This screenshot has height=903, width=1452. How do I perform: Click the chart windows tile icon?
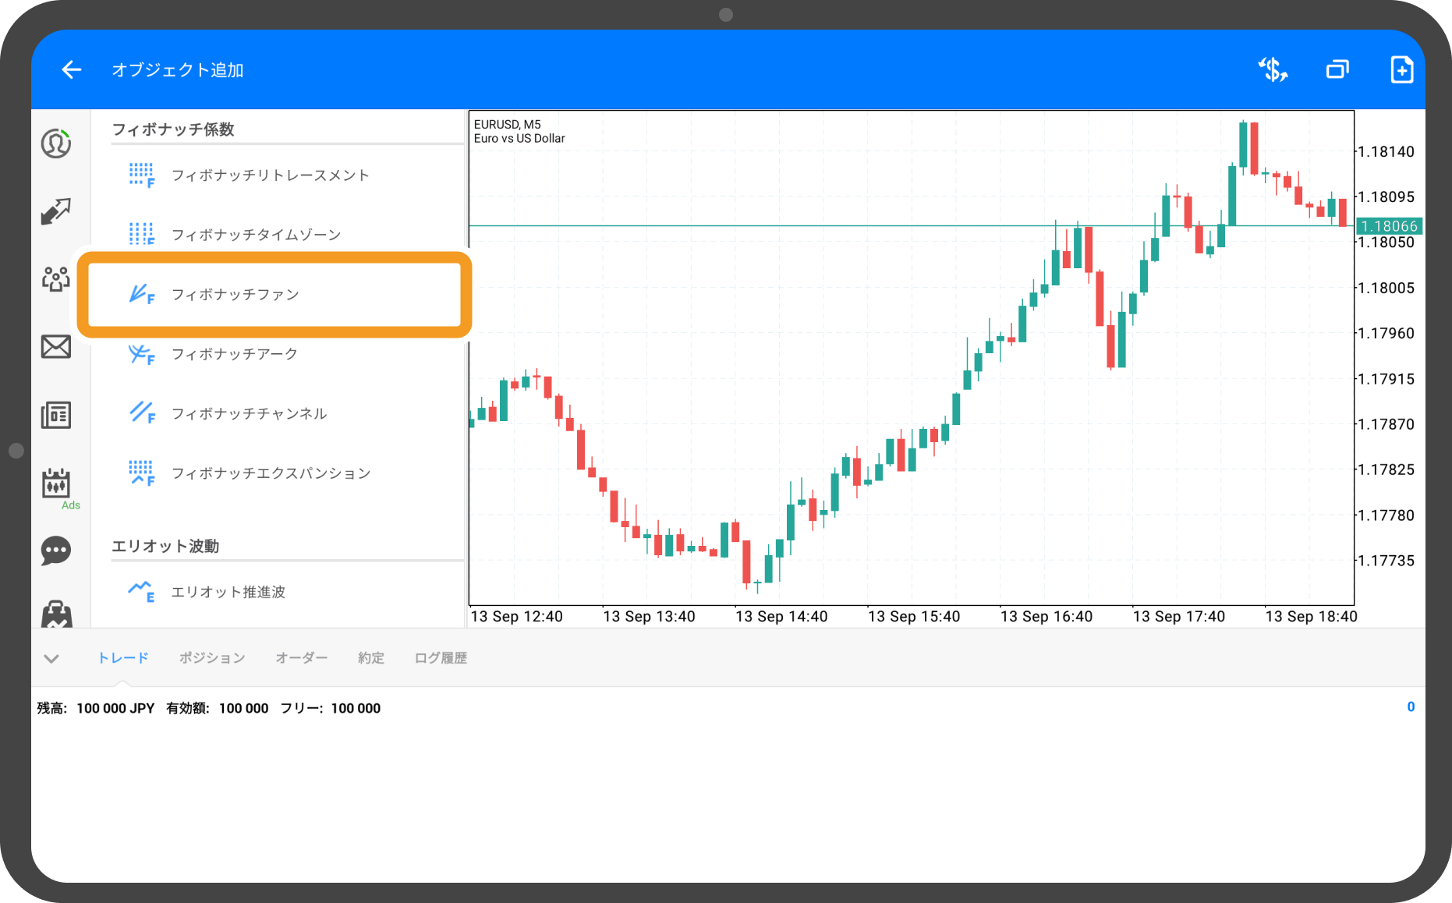pos(1337,70)
